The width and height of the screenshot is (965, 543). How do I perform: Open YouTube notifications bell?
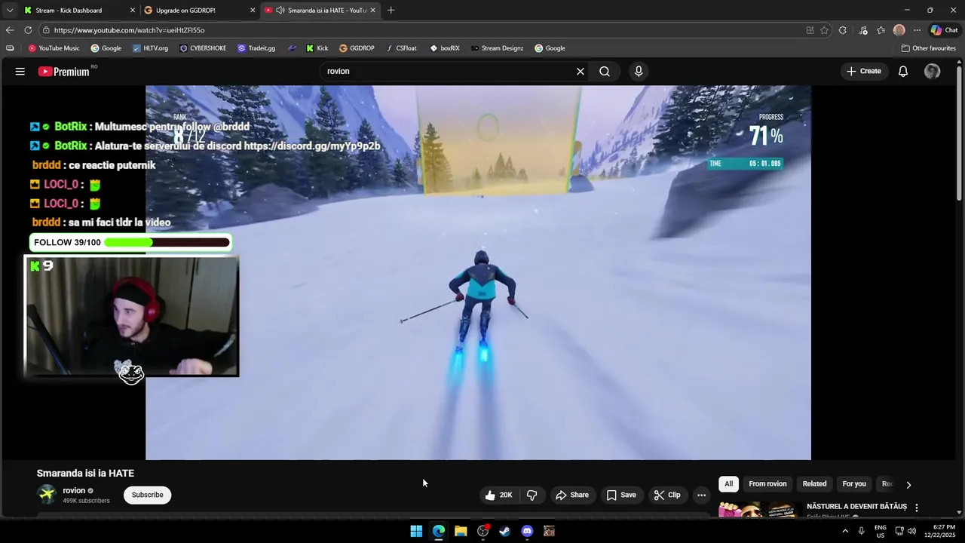click(903, 71)
